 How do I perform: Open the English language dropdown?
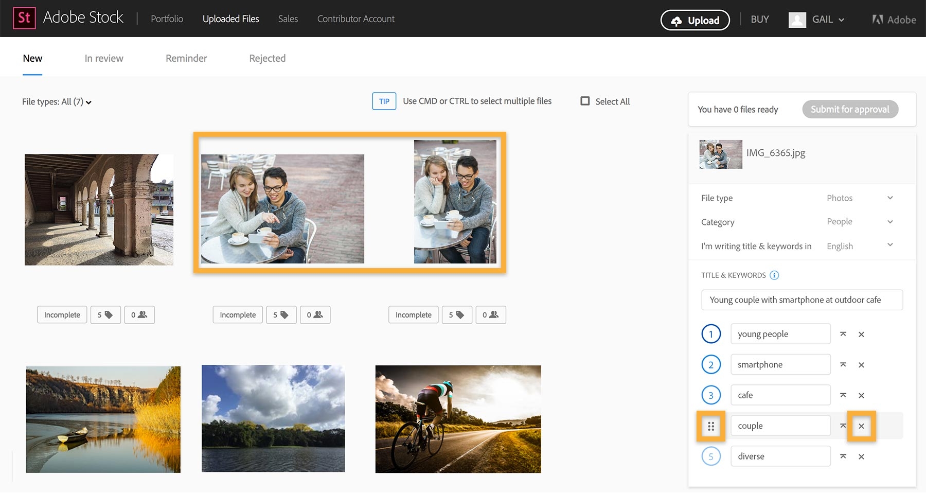click(860, 245)
